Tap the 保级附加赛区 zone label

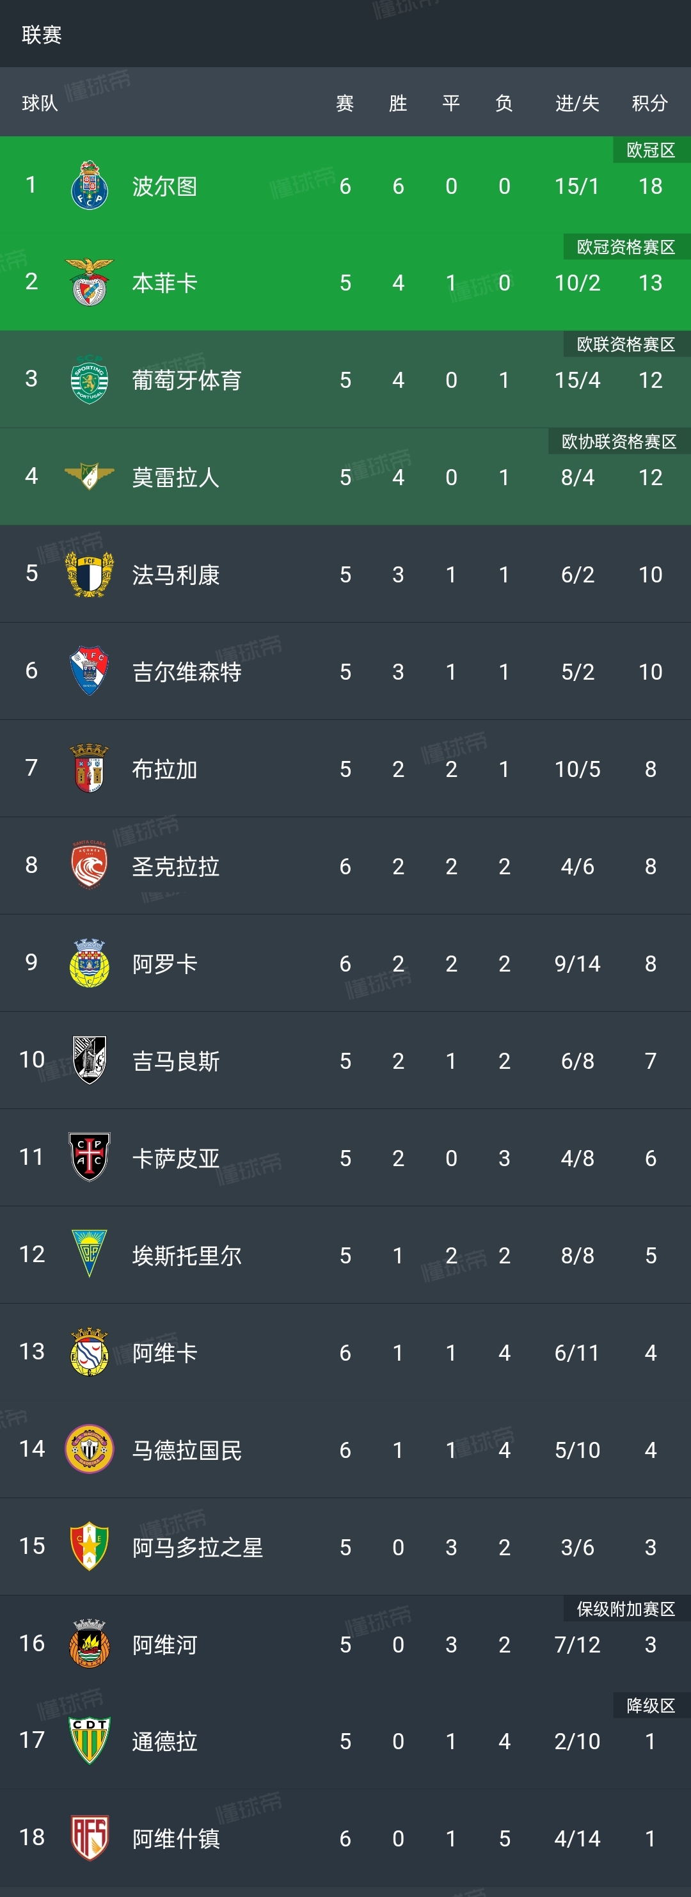pyautogui.click(x=626, y=1608)
